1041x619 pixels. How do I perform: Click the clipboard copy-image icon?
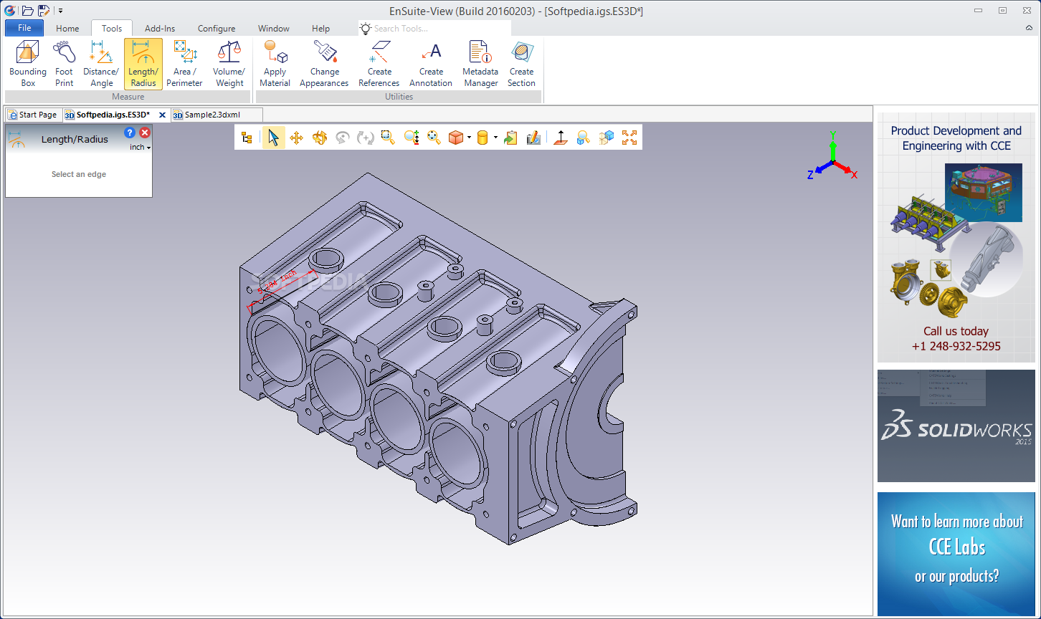[510, 138]
